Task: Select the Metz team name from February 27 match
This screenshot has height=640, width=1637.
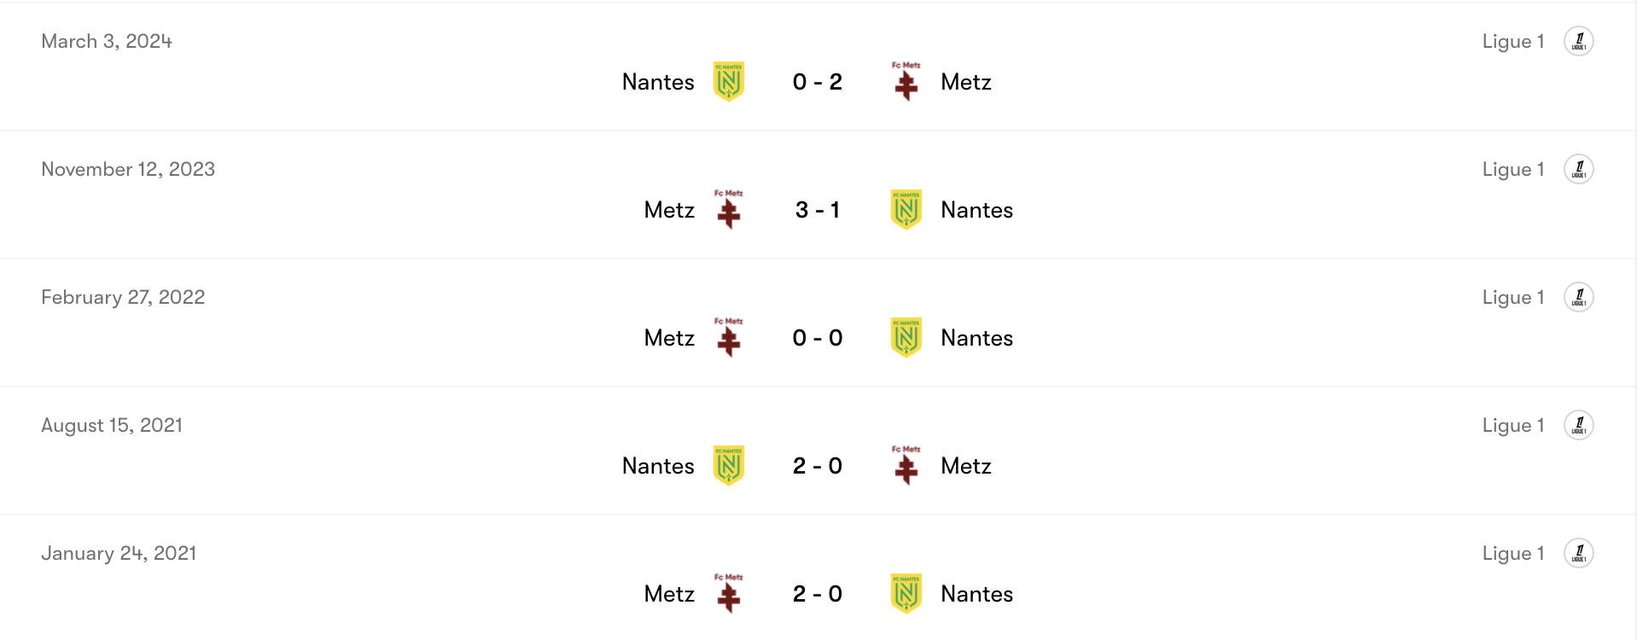Action: pos(668,337)
